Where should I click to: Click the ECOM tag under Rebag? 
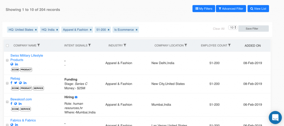(x=15, y=88)
